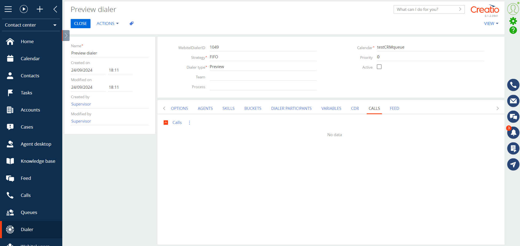This screenshot has height=246, width=520.
Task: Open the Contact center workplace dropdown
Action: click(x=31, y=25)
